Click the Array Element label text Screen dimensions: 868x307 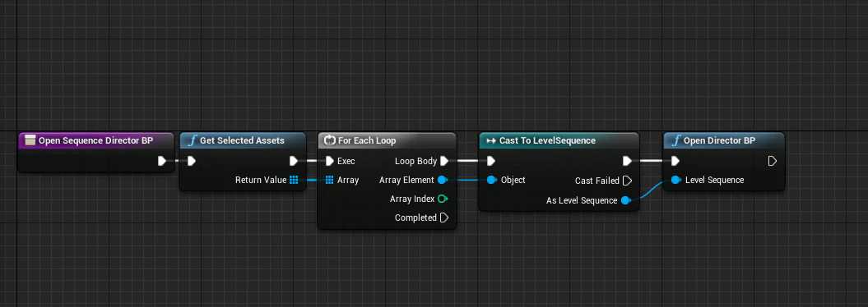click(x=407, y=180)
